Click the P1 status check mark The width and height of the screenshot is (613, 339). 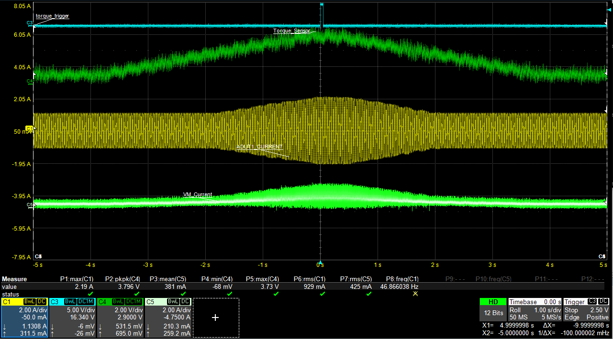click(x=90, y=294)
